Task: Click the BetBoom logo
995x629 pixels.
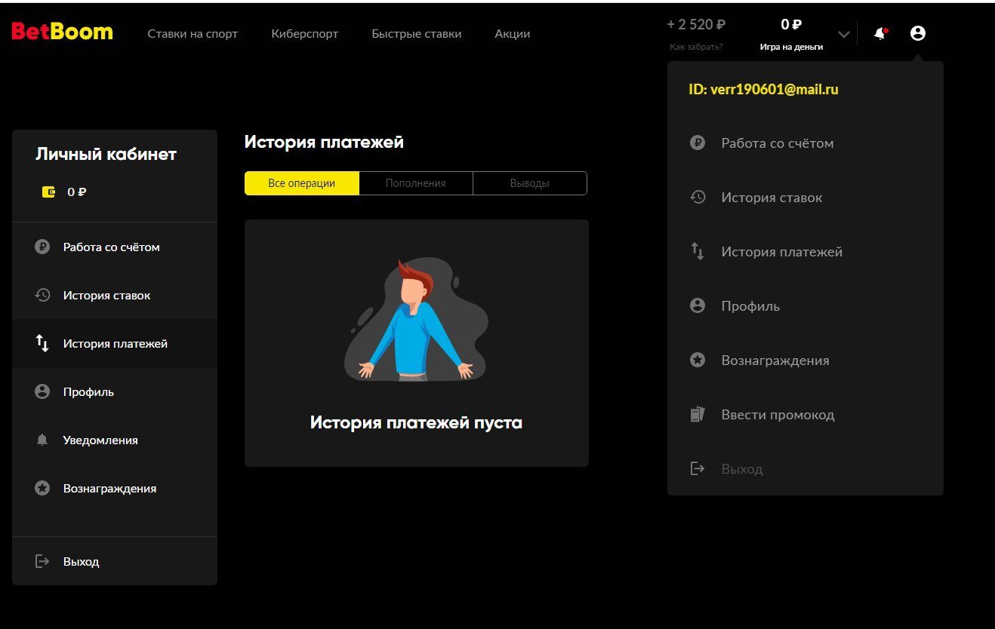Action: pos(62,32)
